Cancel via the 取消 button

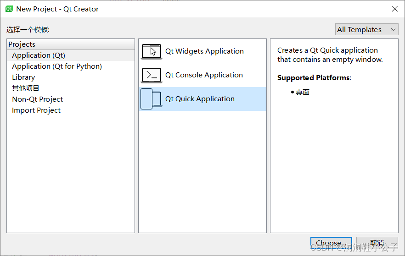(x=377, y=243)
